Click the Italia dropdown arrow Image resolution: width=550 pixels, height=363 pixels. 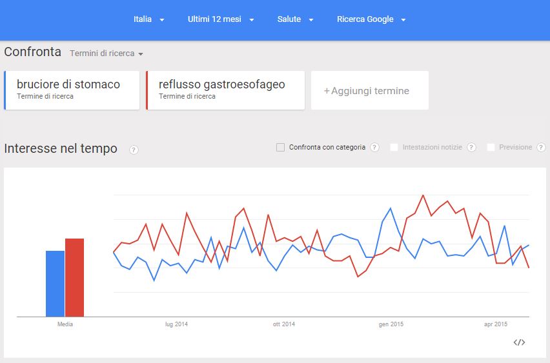coord(162,20)
